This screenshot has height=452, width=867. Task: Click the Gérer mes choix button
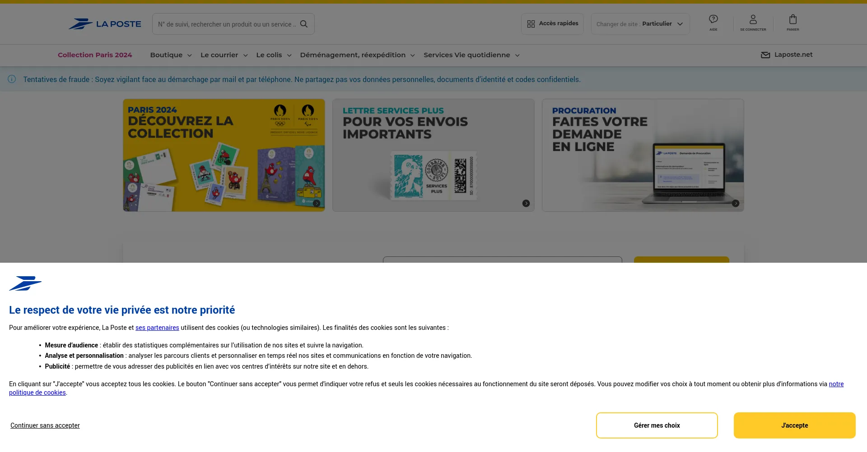click(657, 425)
